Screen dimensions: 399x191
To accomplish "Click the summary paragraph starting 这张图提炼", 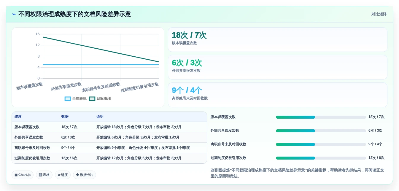I will point(297,173).
